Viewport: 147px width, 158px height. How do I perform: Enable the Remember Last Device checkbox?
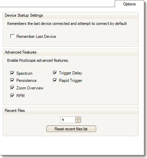coord(12,37)
